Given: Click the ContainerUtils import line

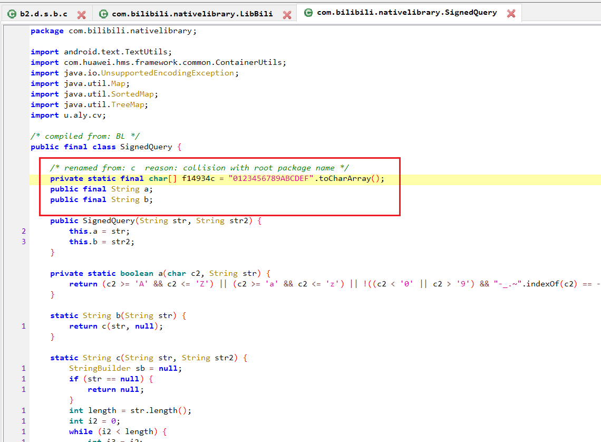Looking at the screenshot, I should pos(158,62).
